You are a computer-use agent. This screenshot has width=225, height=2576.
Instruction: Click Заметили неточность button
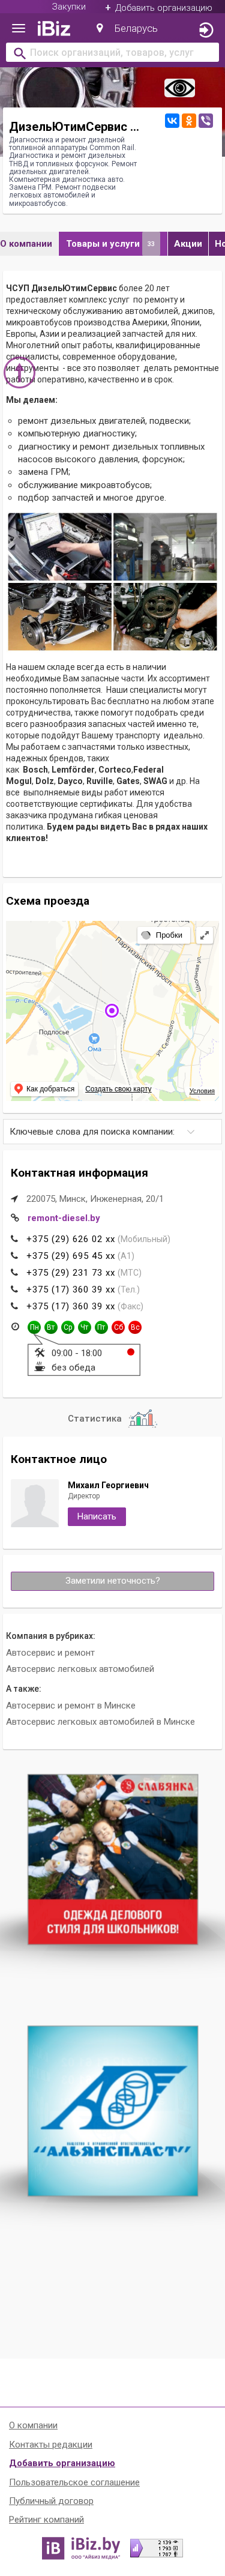click(x=112, y=1581)
